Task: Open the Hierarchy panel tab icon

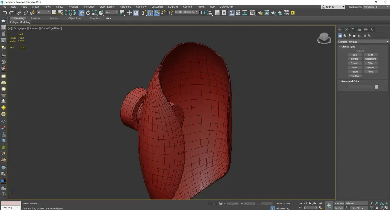Action: click(x=353, y=30)
